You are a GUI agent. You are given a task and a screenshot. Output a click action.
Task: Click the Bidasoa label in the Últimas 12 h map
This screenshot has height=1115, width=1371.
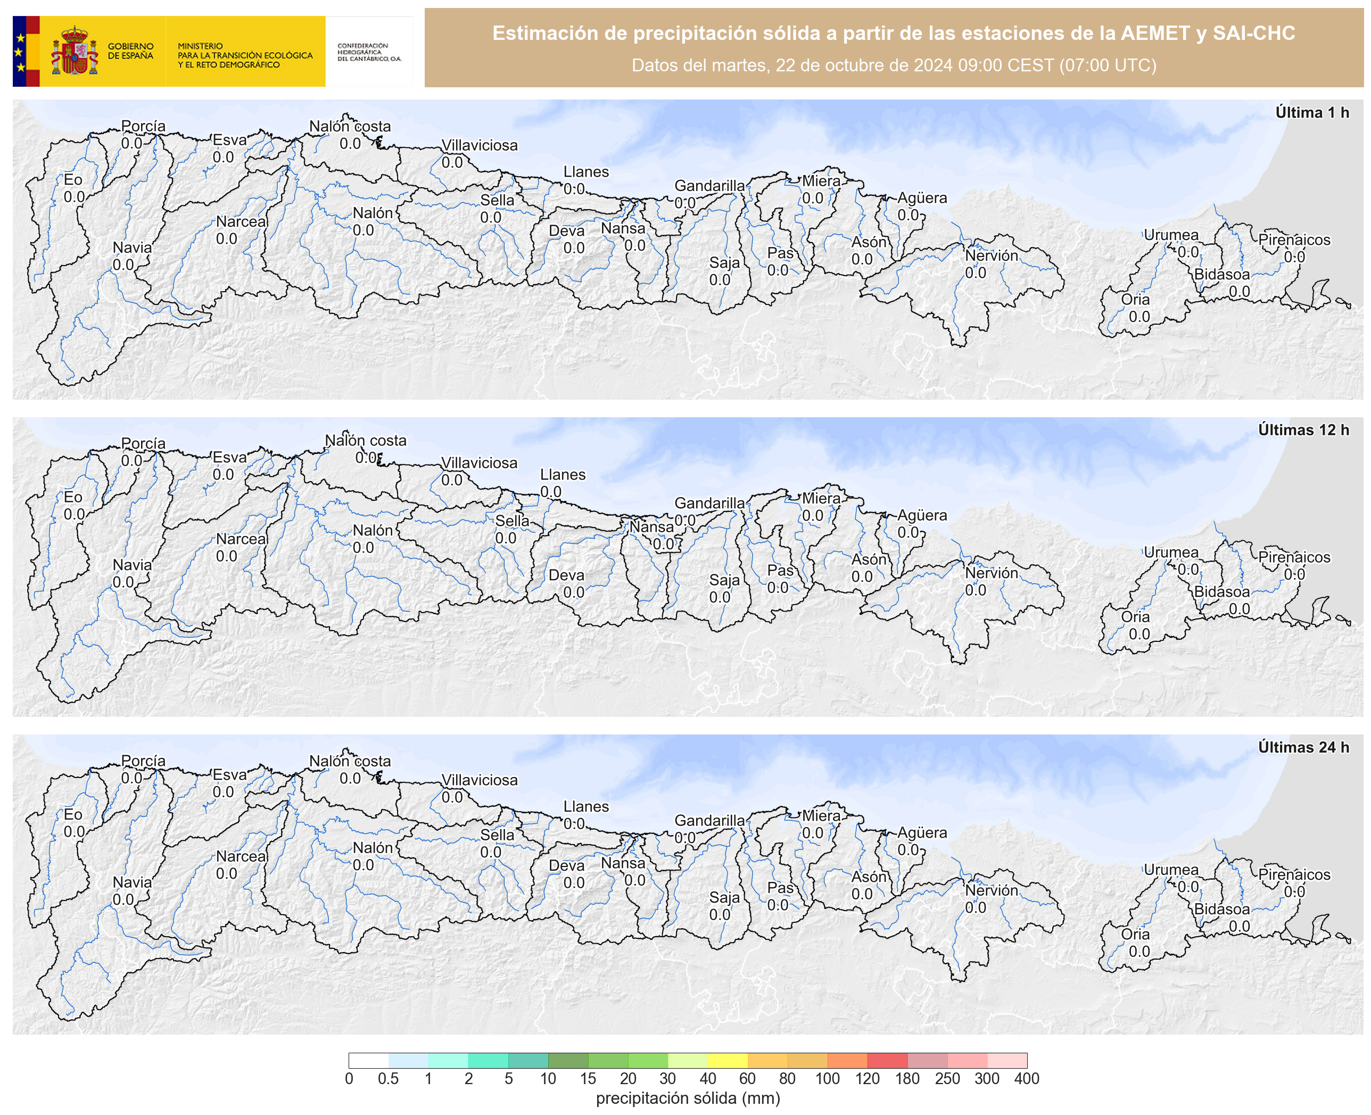click(1222, 591)
